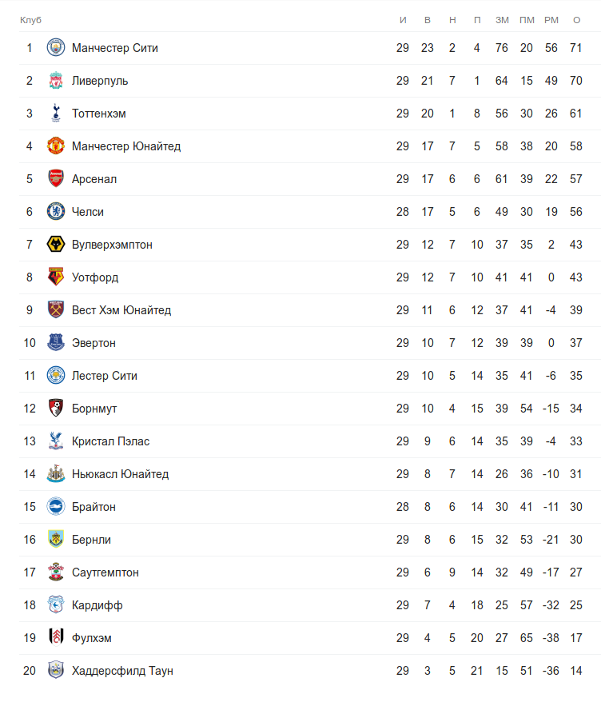
Task: Select the Кристал Пэлас team name
Action: tap(110, 441)
